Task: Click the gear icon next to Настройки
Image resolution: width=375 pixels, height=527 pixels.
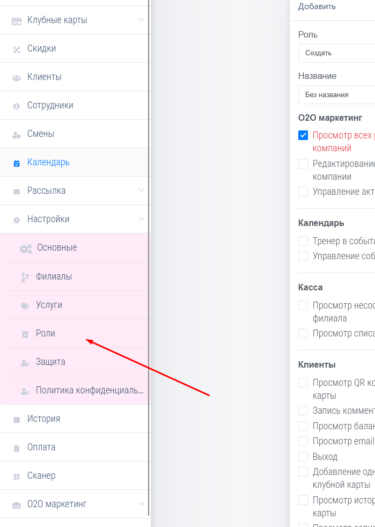Action: coord(17,219)
